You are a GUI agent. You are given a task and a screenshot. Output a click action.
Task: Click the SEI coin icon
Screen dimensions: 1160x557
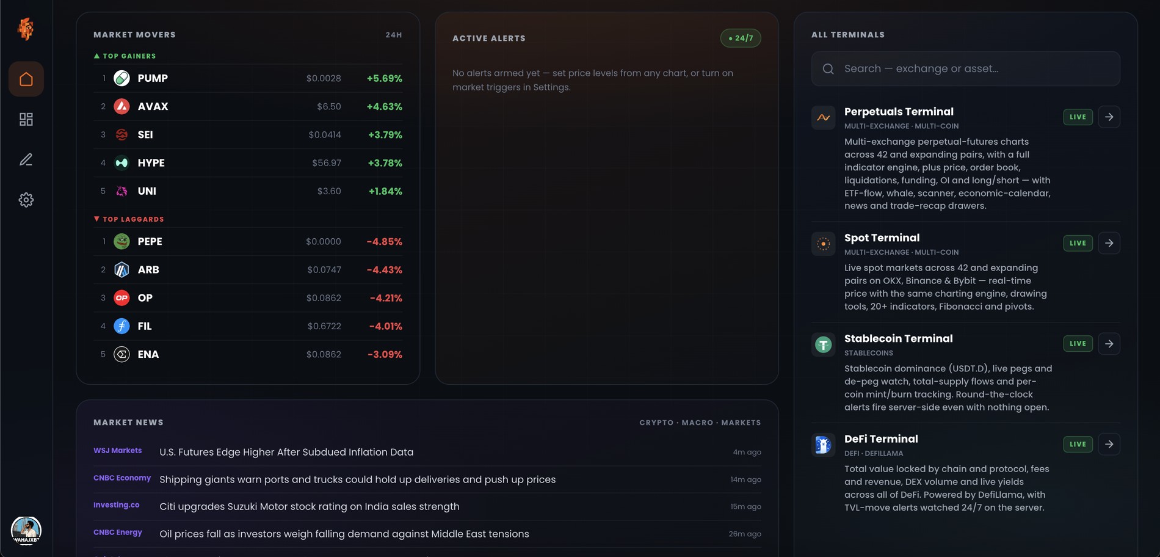[122, 134]
